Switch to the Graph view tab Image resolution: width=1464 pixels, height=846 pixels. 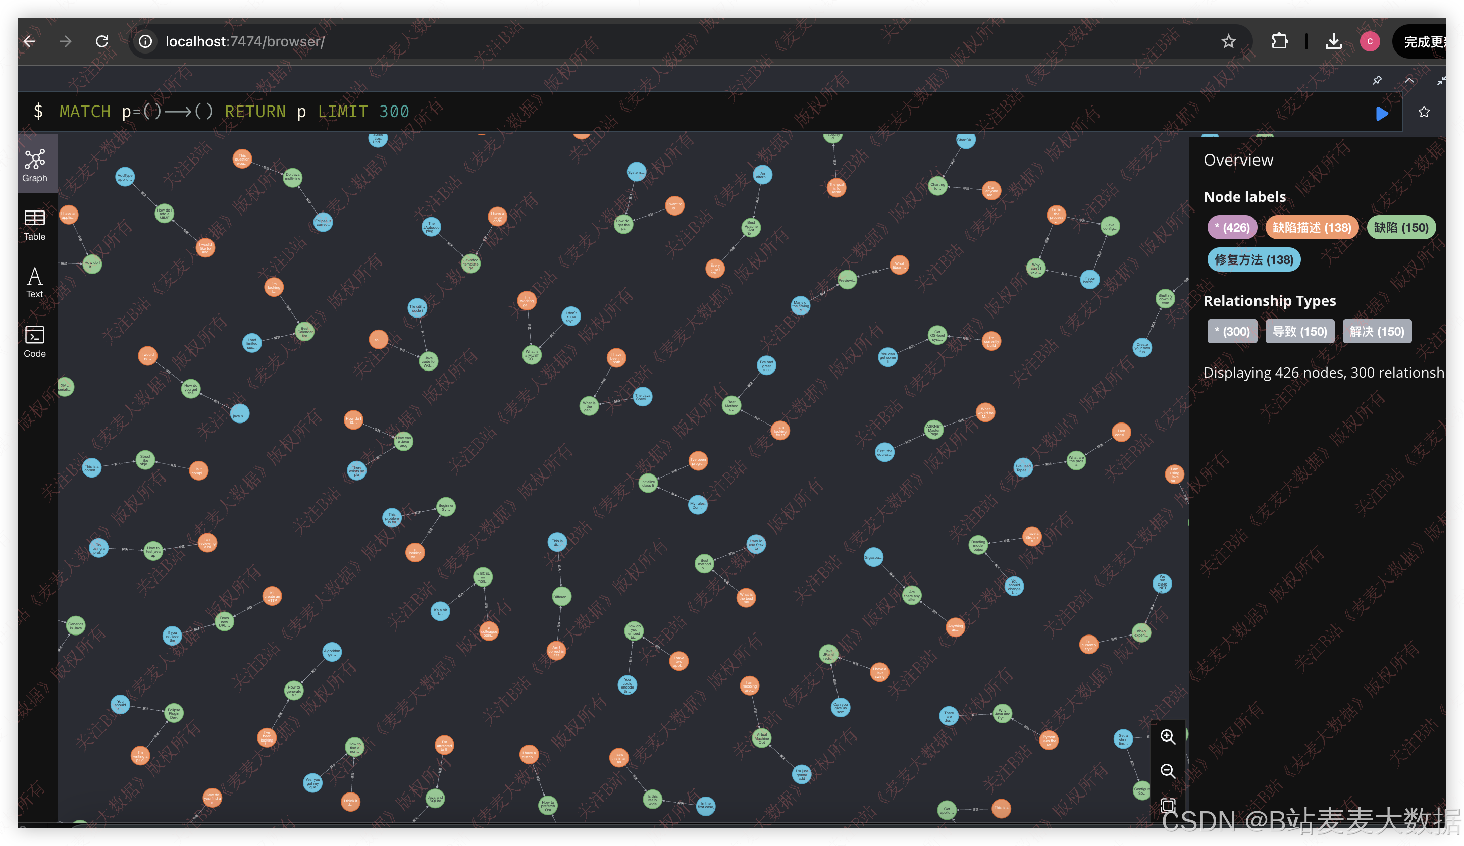[35, 165]
